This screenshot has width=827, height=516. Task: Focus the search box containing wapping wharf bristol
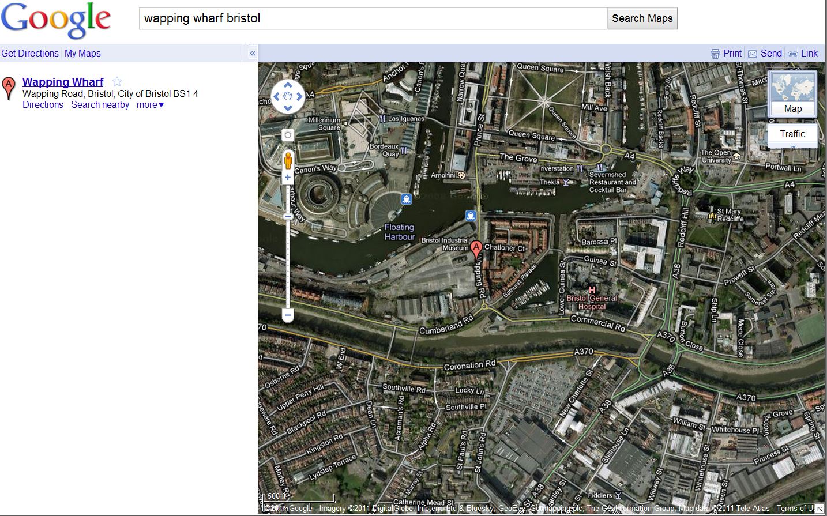coord(373,18)
